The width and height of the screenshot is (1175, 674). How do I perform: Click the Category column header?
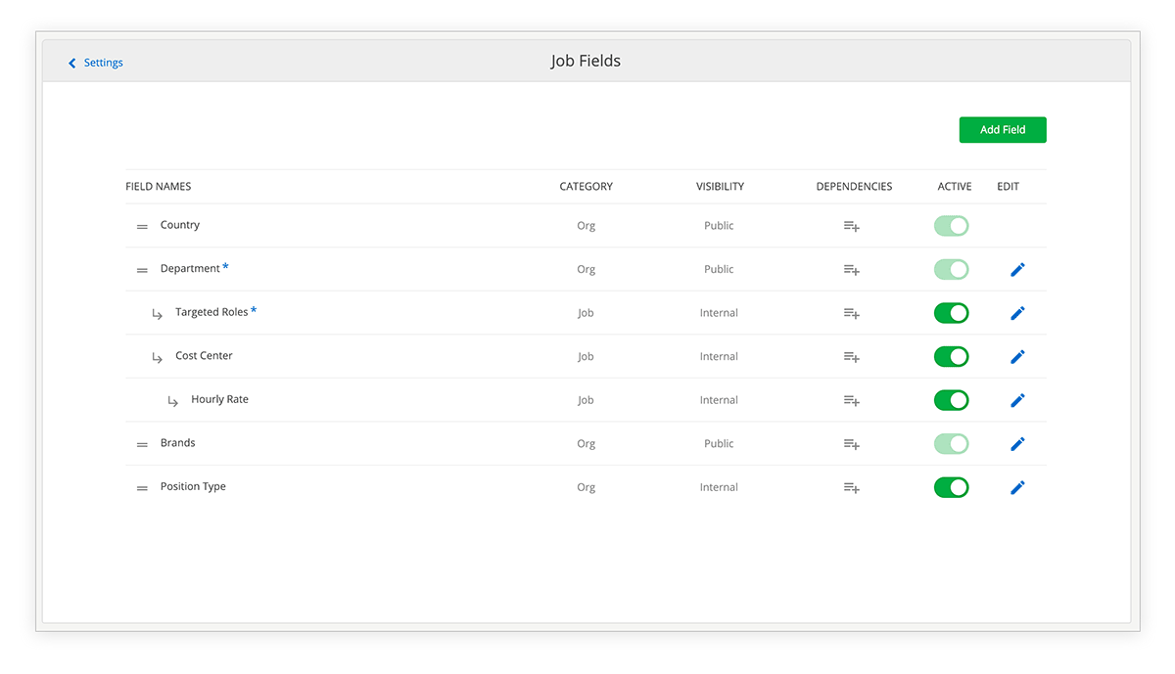586,187
